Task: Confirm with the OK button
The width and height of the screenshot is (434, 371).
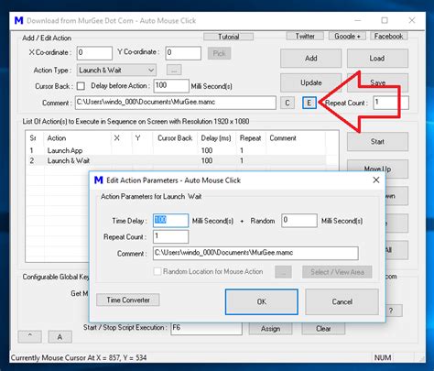Action: pos(262,301)
